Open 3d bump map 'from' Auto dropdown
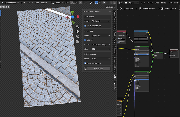 (x=100, y=59)
